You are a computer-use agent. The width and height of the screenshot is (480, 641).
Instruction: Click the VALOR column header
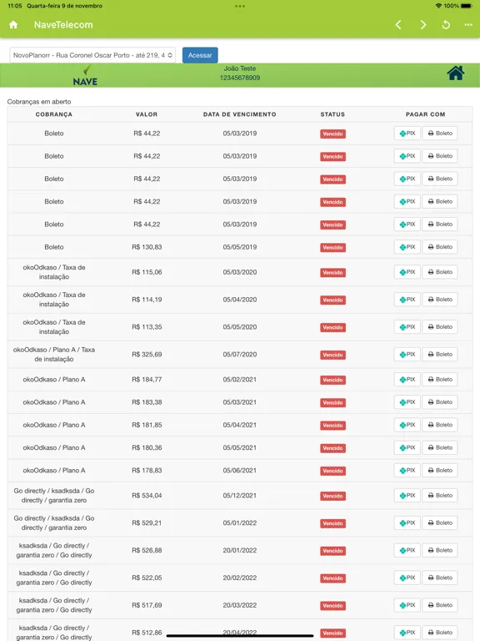click(x=147, y=114)
